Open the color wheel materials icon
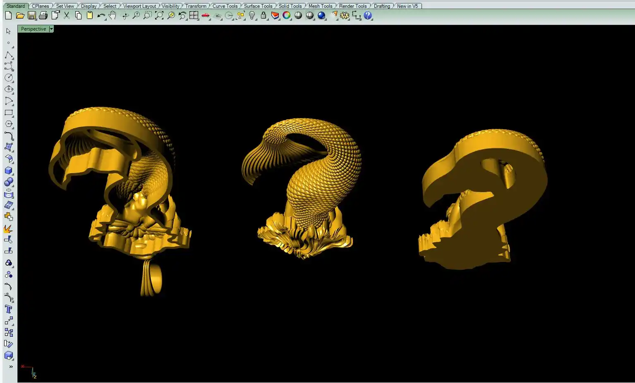 pos(286,16)
